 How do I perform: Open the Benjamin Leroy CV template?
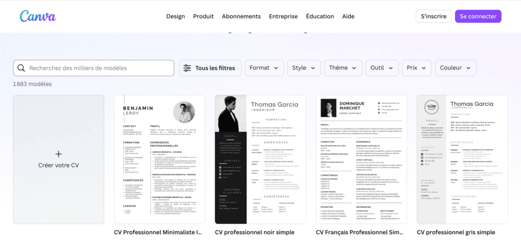159,159
